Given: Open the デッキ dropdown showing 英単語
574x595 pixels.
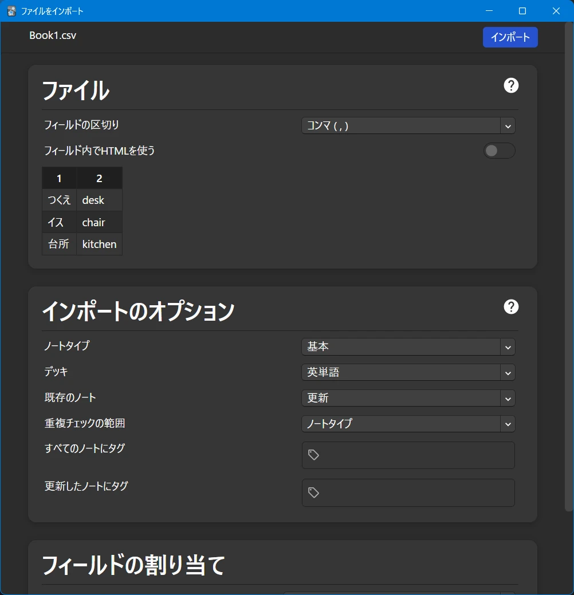Looking at the screenshot, I should click(x=408, y=372).
